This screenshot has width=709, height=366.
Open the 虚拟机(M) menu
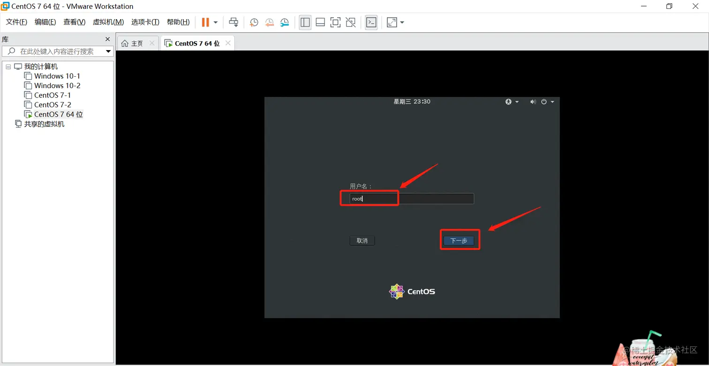click(108, 22)
